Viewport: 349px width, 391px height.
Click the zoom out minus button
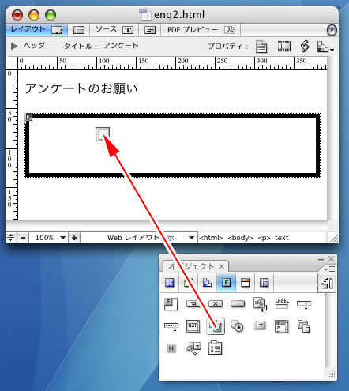coord(23,238)
